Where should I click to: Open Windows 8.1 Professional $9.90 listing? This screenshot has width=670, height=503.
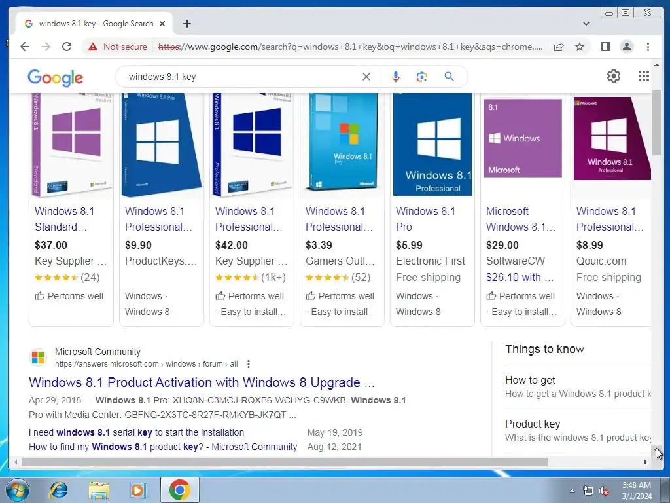pyautogui.click(x=158, y=219)
